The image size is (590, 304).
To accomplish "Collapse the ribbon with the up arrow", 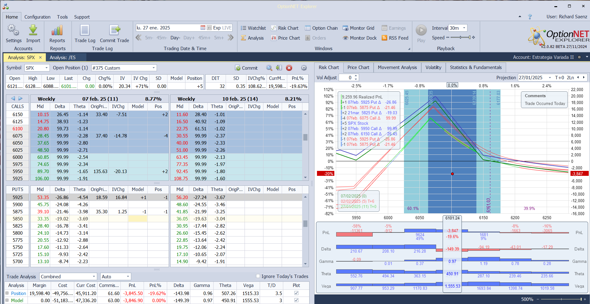I will (520, 17).
